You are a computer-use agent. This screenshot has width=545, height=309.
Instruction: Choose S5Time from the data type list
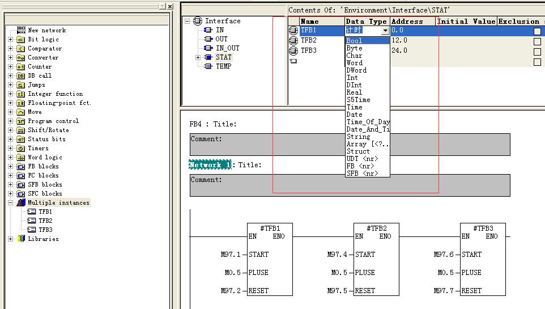coord(358,100)
